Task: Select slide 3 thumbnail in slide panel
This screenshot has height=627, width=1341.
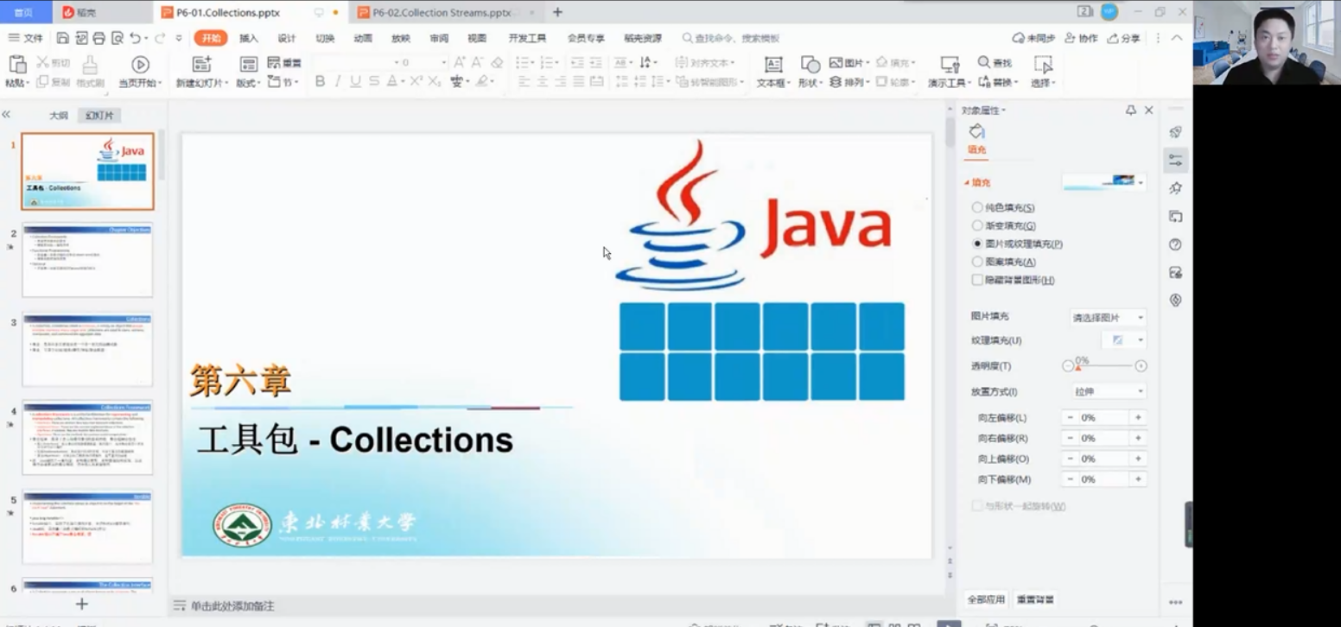Action: 87,350
